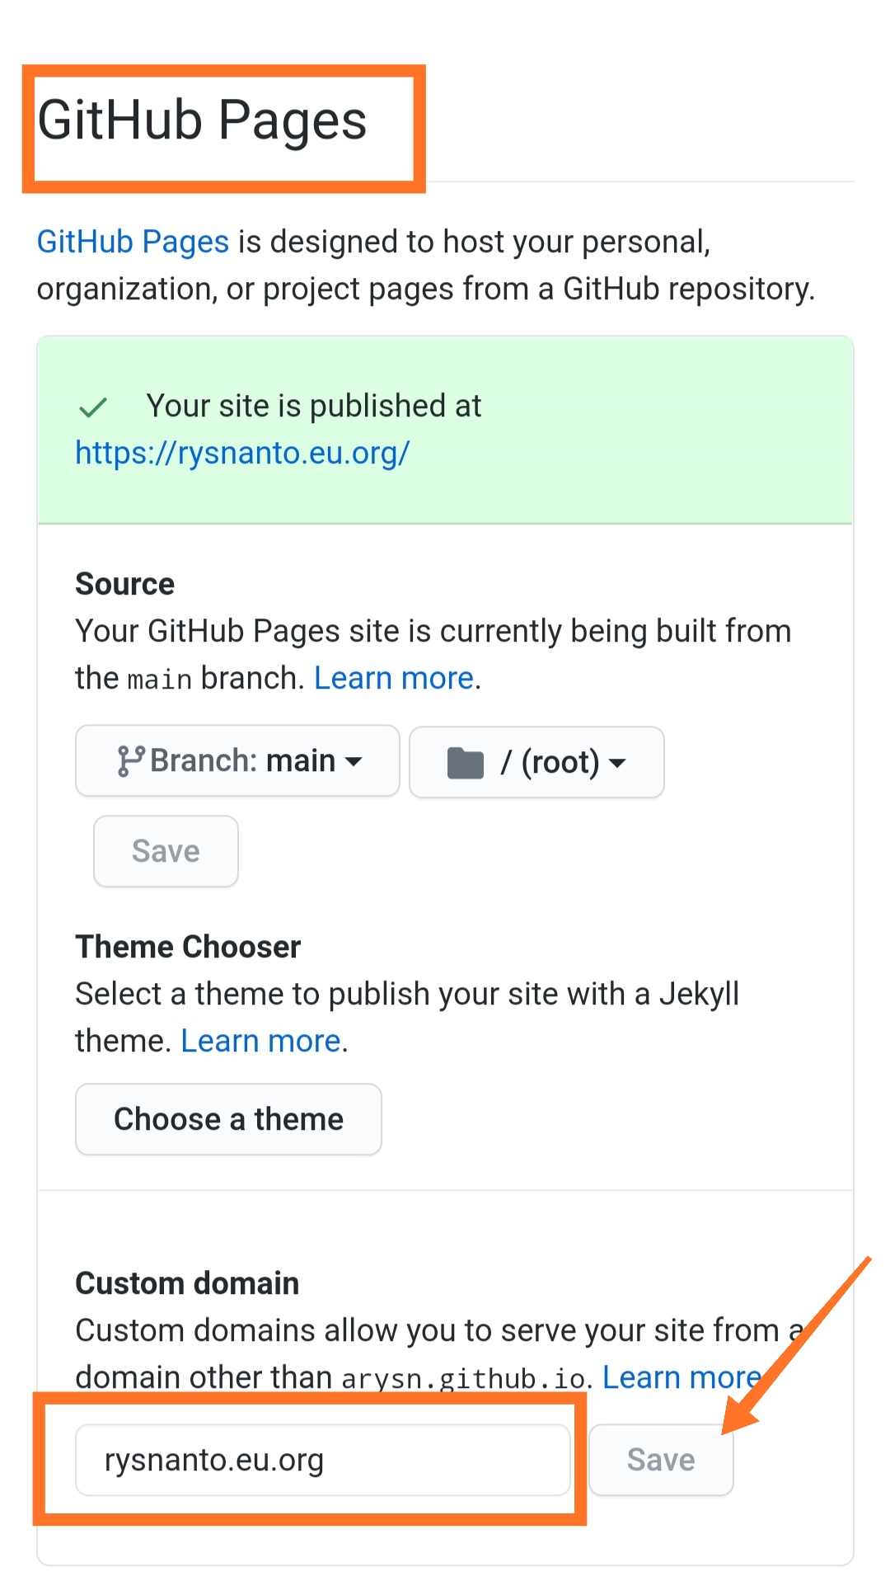This screenshot has width=890, height=1586.
Task: Open the Branch: main dropdown
Action: coord(237,760)
